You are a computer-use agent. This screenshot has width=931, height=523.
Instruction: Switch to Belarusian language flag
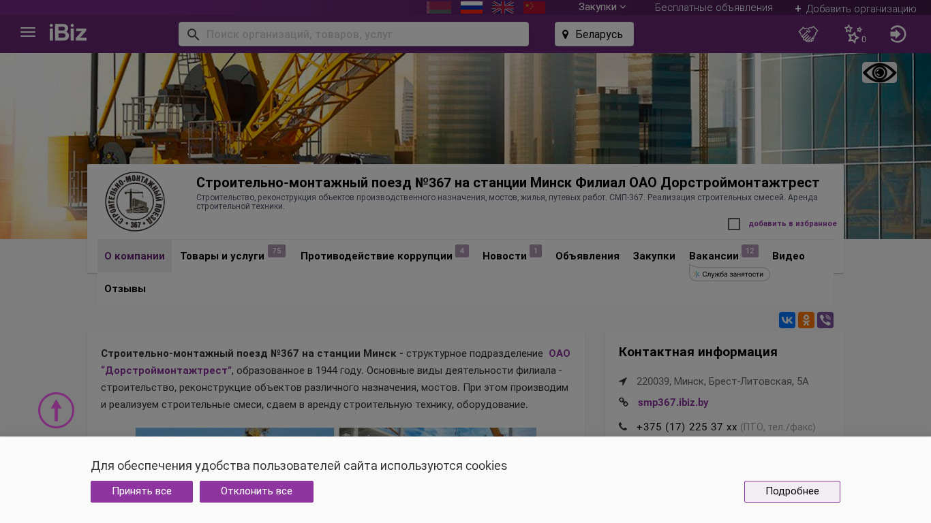pyautogui.click(x=439, y=7)
